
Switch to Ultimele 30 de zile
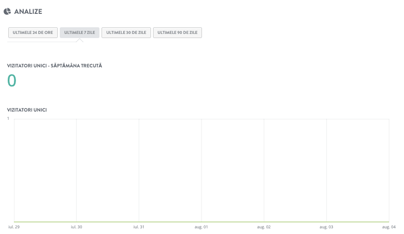pyautogui.click(x=126, y=33)
